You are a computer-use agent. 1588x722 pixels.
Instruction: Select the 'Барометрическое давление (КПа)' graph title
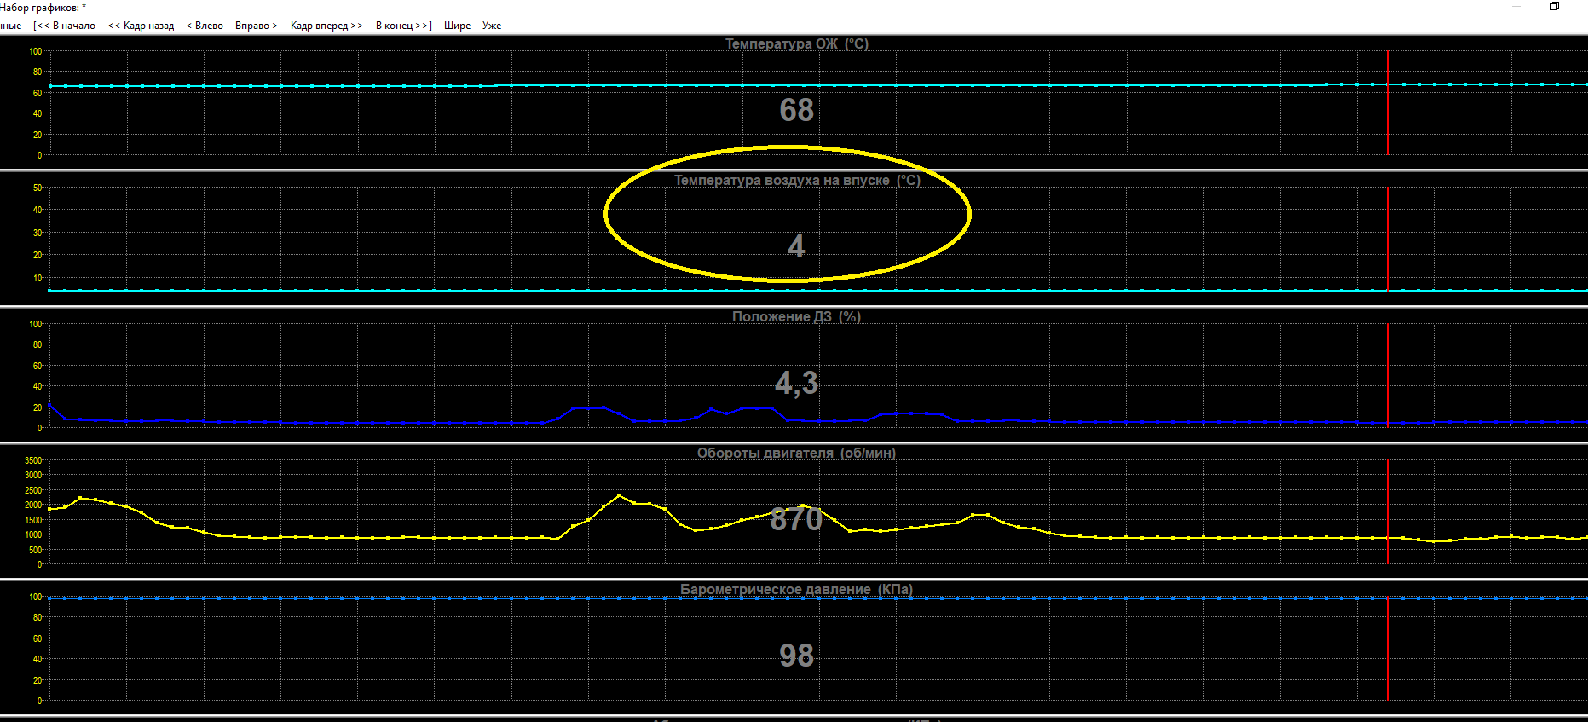point(796,589)
